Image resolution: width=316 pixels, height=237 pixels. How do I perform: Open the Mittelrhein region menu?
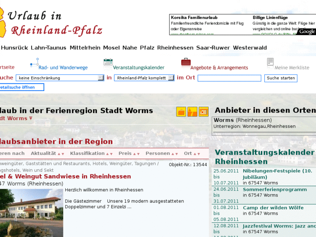[85, 48]
